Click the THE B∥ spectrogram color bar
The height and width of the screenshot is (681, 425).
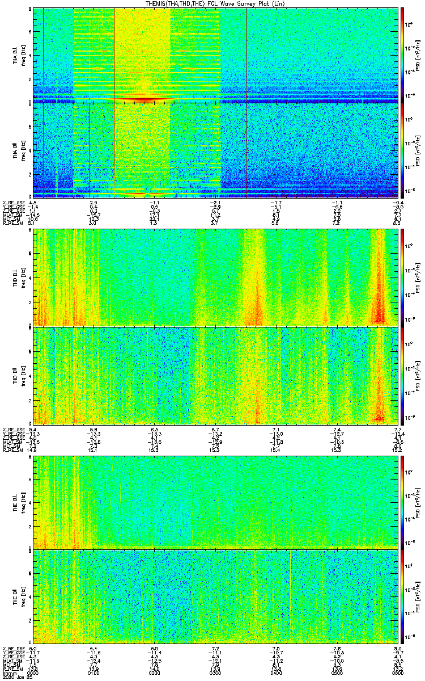(402, 596)
